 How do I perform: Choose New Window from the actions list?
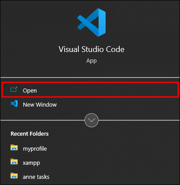(40, 105)
